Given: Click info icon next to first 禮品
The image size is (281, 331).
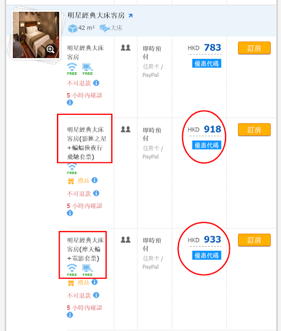Looking at the screenshot, I should [x=94, y=180].
